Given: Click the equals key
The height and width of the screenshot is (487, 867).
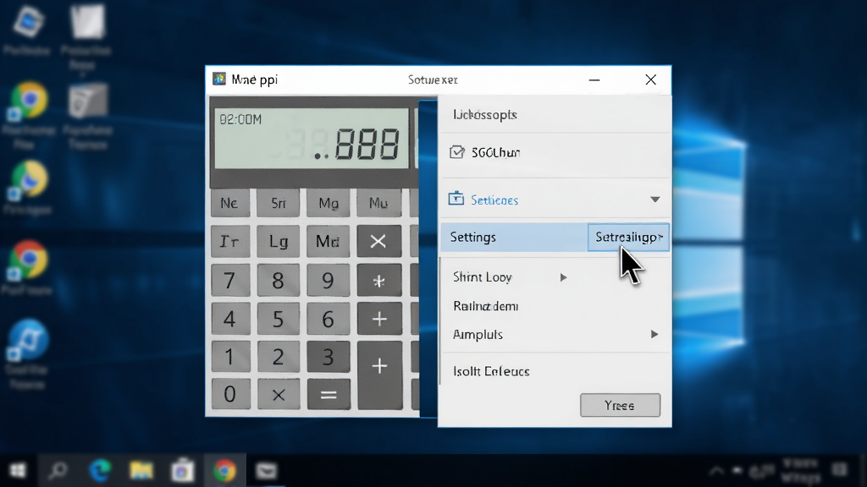Looking at the screenshot, I should point(329,394).
